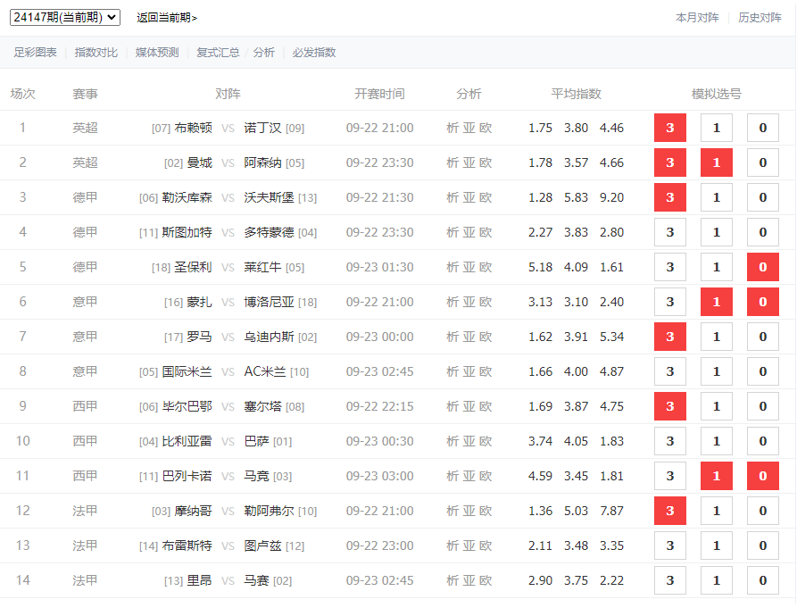Toggle pick 0 for 巴列卡诺 vs 马竞
Viewport: 797px width, 608px height.
(762, 476)
